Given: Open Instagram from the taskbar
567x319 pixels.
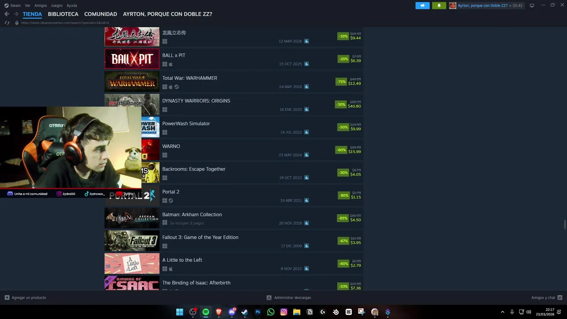Looking at the screenshot, I should [x=283, y=312].
